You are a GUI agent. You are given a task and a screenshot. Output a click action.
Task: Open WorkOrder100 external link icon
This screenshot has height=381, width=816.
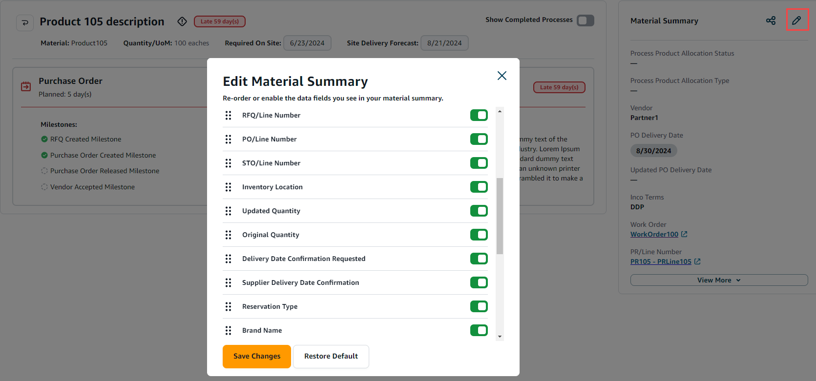pyautogui.click(x=684, y=234)
